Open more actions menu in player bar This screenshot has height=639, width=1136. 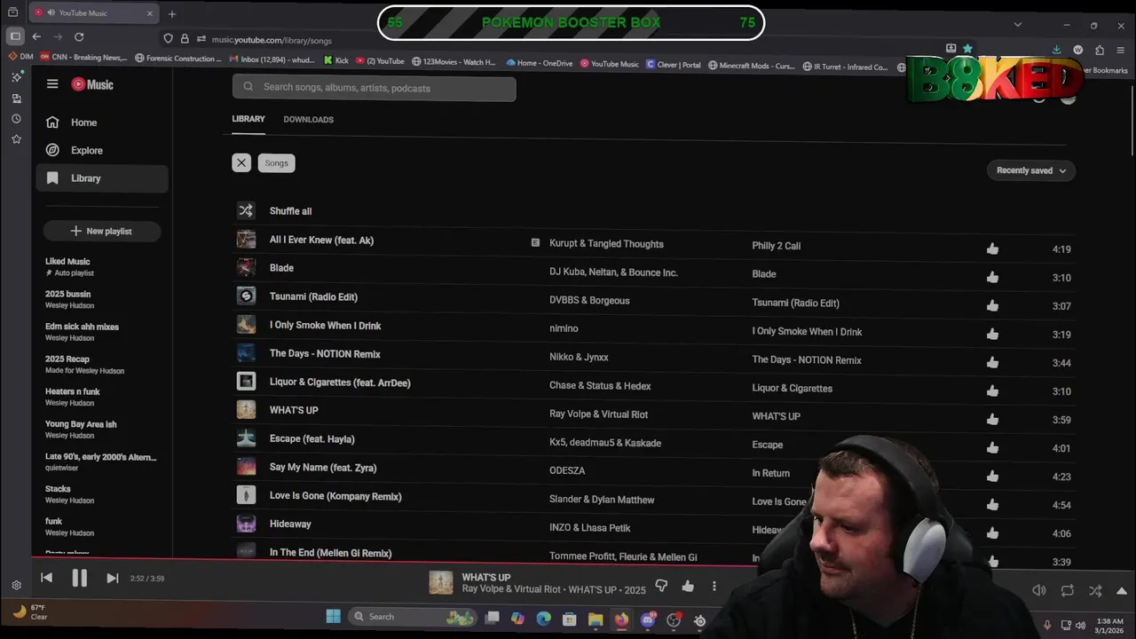[x=714, y=586]
